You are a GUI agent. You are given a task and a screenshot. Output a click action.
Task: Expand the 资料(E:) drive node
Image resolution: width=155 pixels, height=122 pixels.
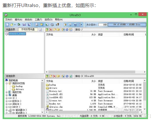click(7, 104)
